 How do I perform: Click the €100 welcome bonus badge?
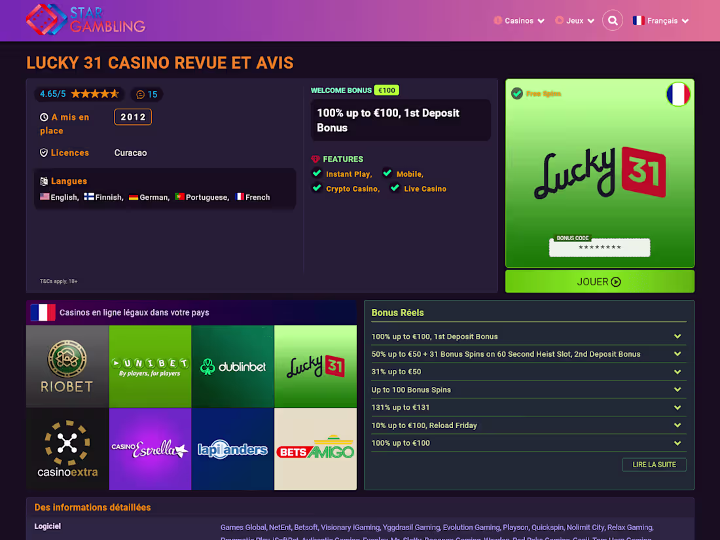point(387,90)
